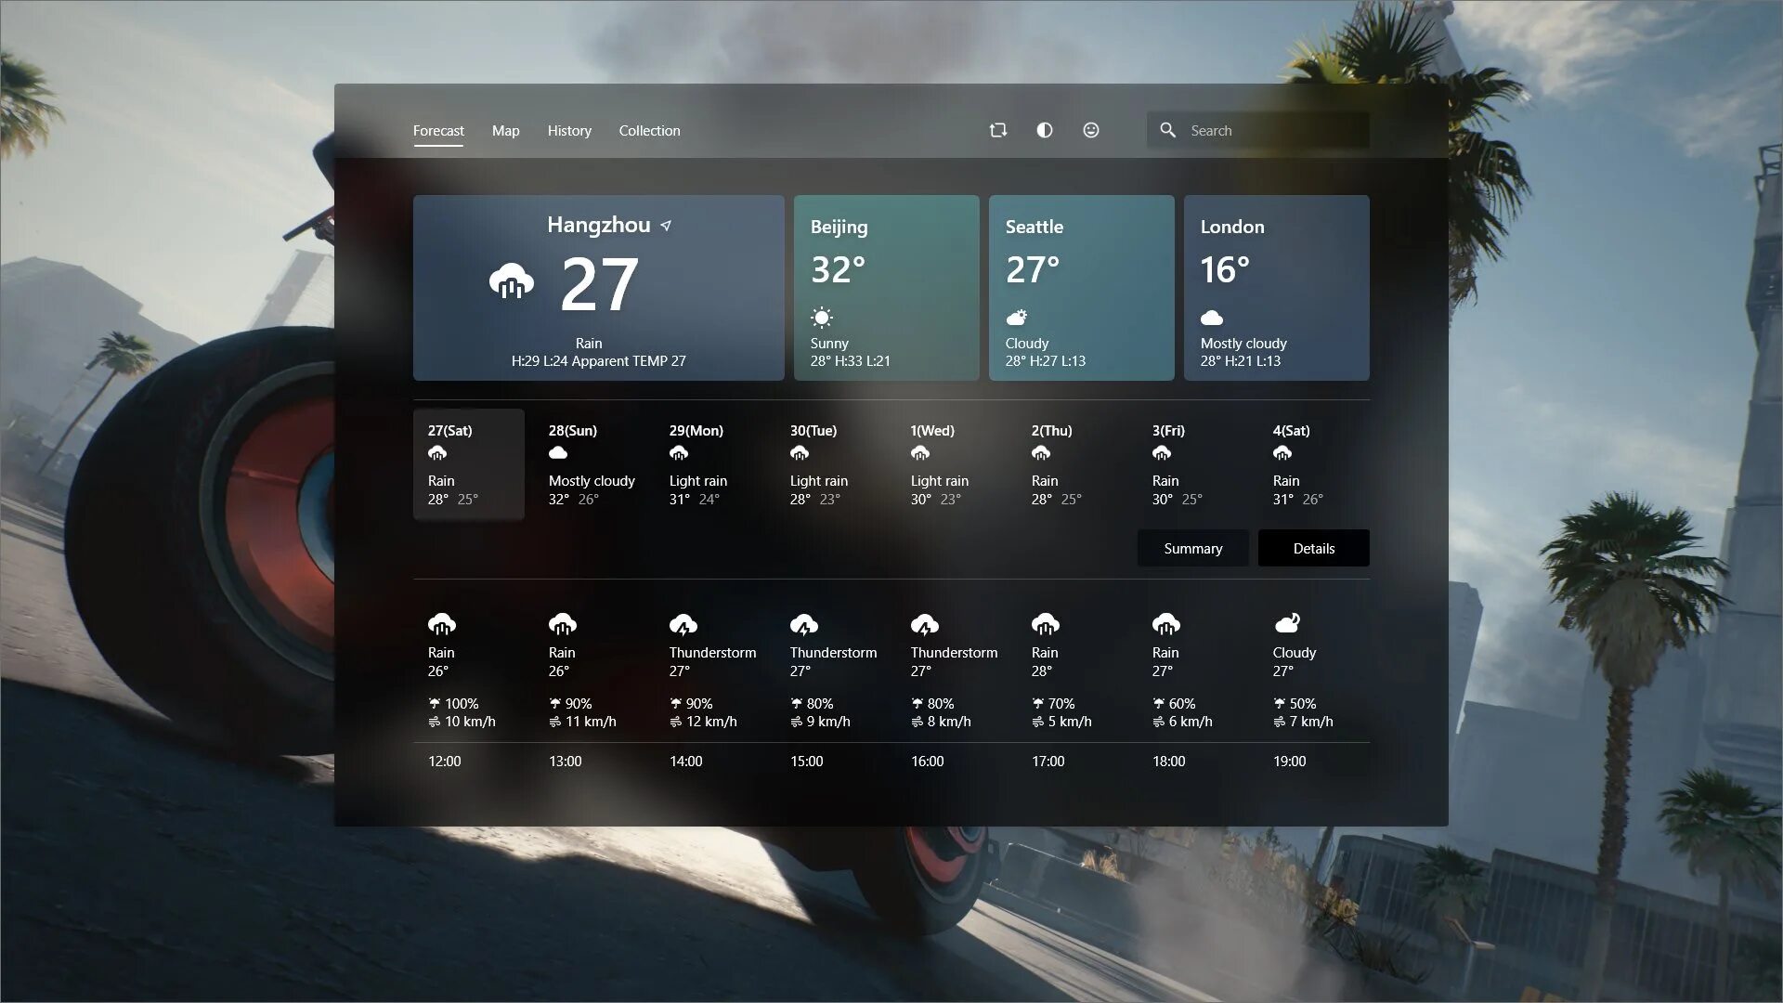
Task: Select the Forecast tab
Action: click(437, 130)
